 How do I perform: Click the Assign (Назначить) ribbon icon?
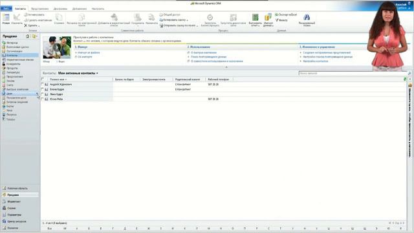pyautogui.click(x=151, y=17)
